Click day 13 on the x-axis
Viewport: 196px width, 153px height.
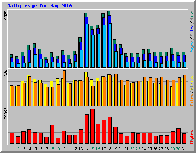(80, 149)
